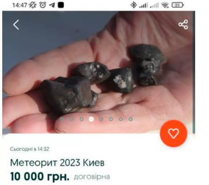Tap the Wi-Fi status icon
The width and height of the screenshot is (209, 185).
click(165, 5)
